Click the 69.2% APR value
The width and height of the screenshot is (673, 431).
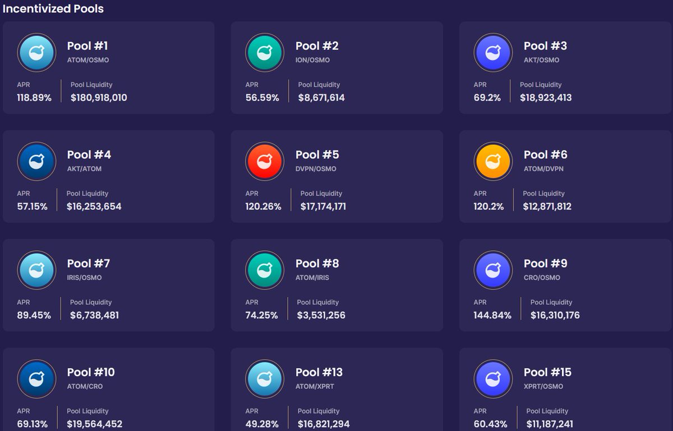[x=487, y=98]
